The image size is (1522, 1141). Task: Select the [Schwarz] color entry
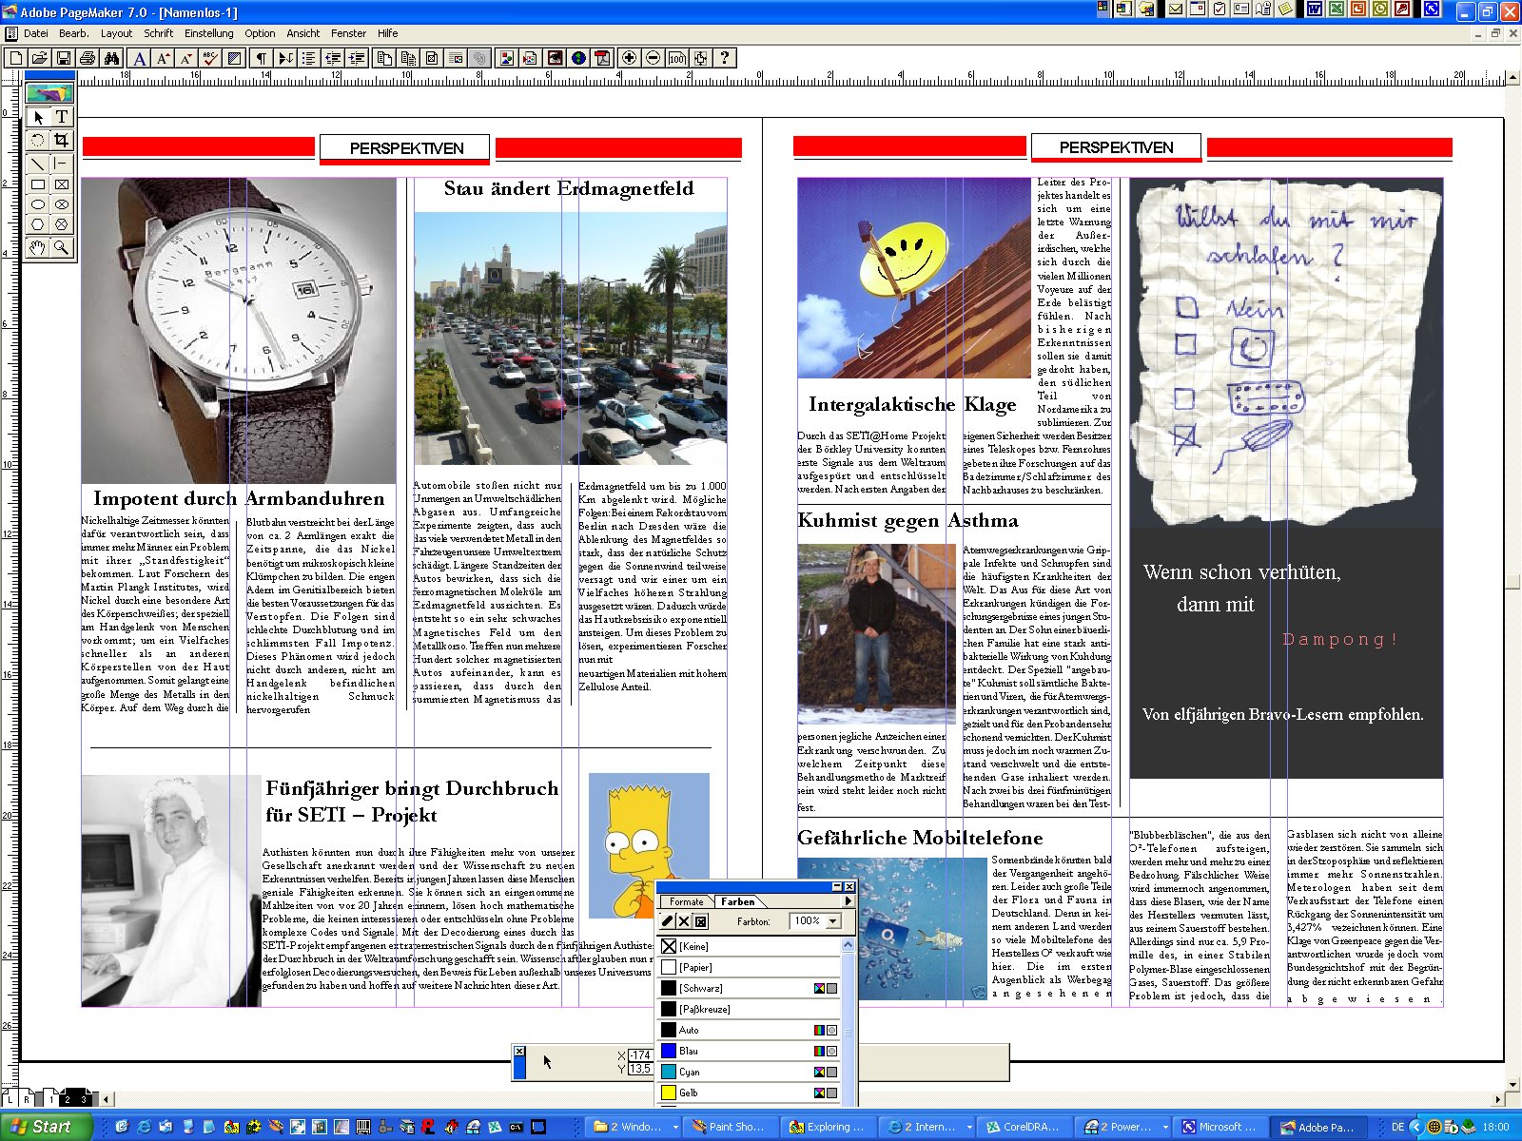[x=750, y=988]
